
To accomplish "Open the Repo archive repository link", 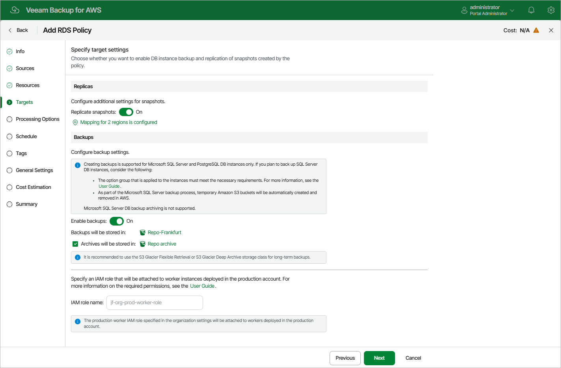I will tap(162, 244).
